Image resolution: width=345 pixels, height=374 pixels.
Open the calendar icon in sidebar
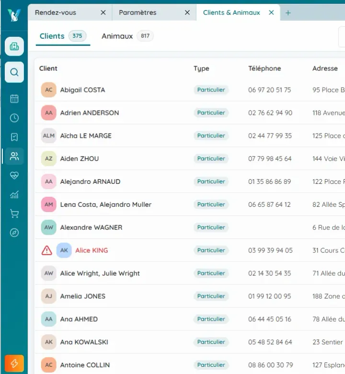pyautogui.click(x=14, y=99)
